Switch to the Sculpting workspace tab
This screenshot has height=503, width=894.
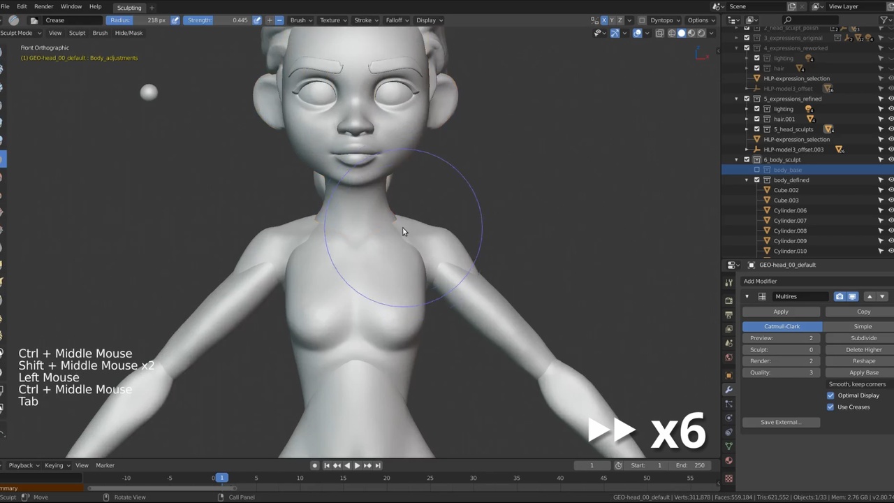click(x=129, y=7)
